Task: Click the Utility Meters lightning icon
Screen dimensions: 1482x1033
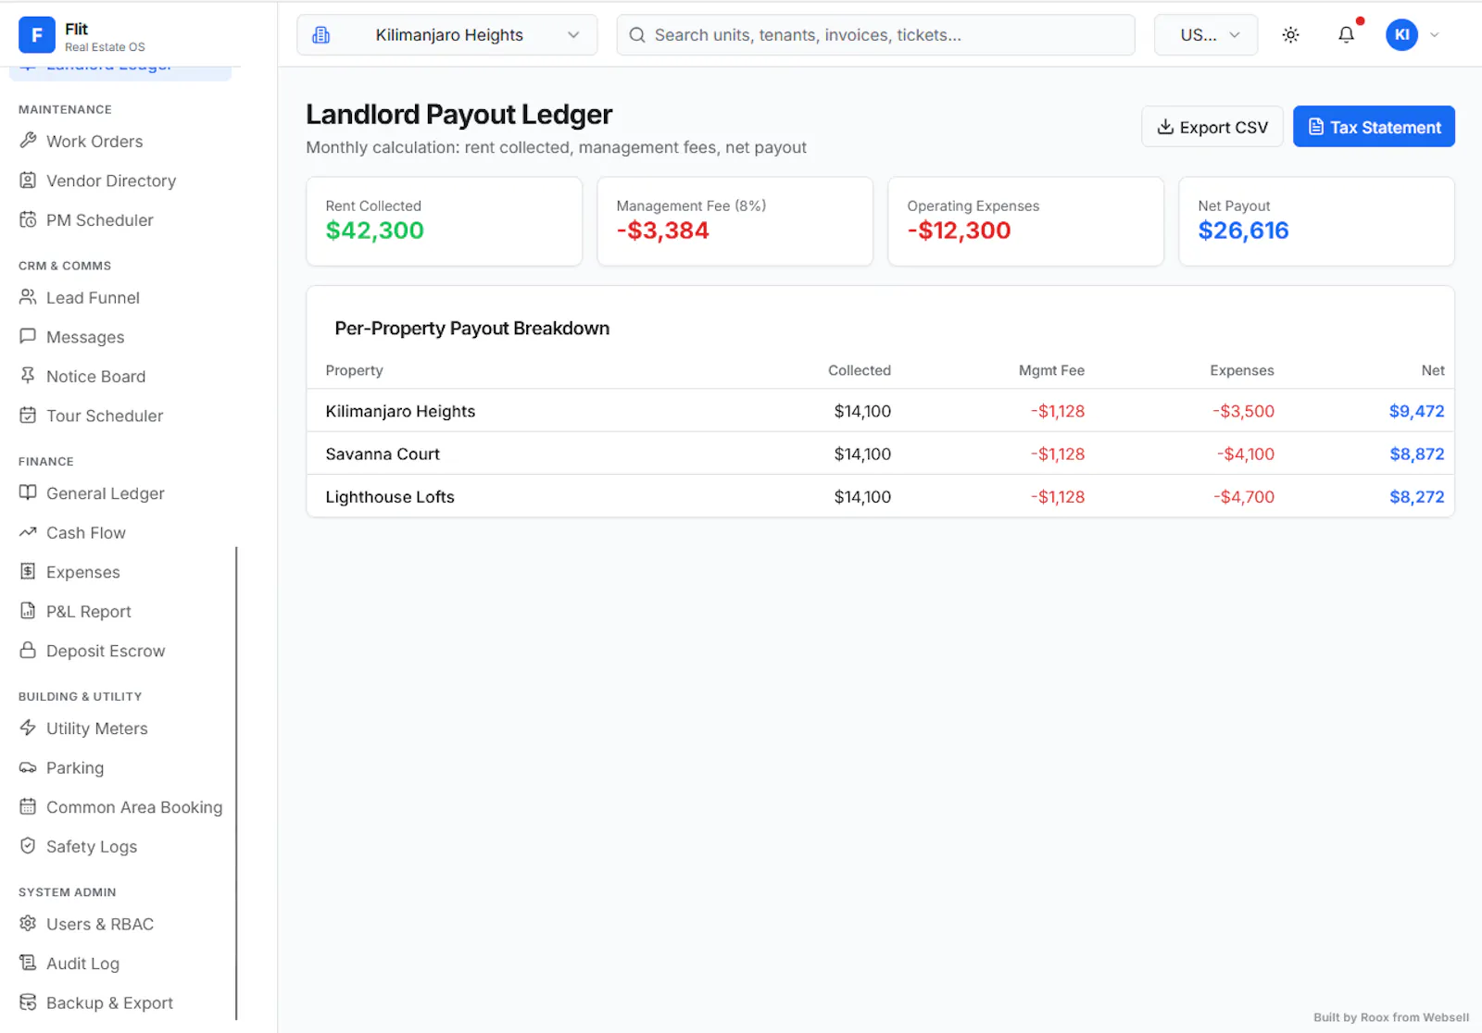Action: pyautogui.click(x=28, y=728)
